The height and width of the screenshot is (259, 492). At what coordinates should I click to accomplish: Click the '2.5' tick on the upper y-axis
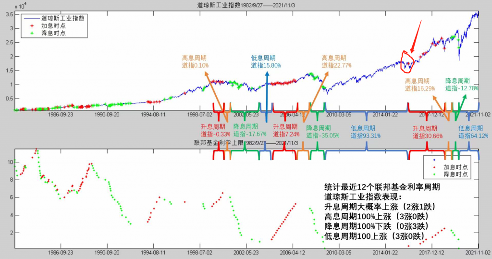(10, 42)
